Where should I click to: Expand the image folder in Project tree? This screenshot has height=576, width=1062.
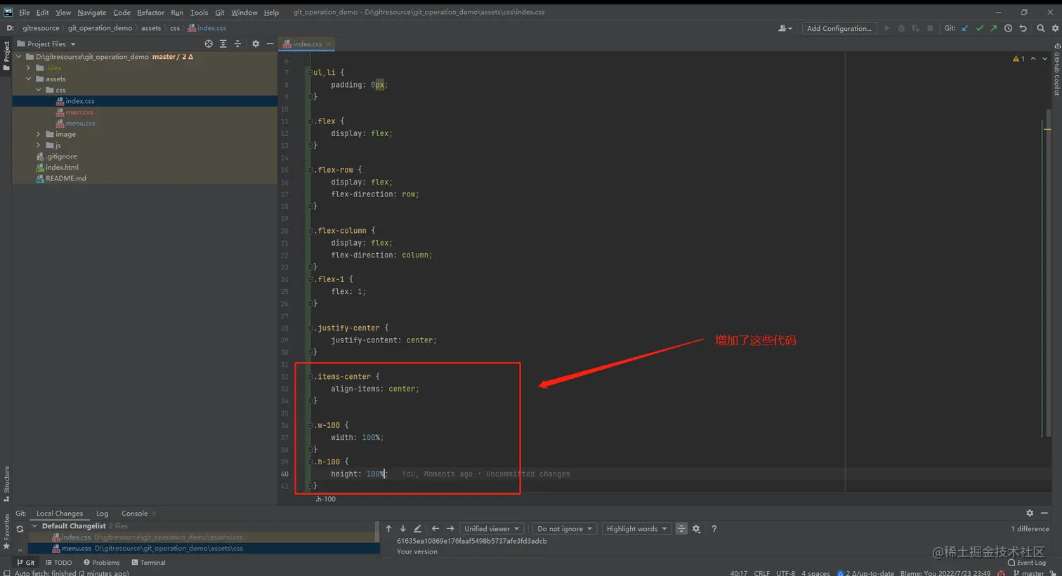click(37, 134)
